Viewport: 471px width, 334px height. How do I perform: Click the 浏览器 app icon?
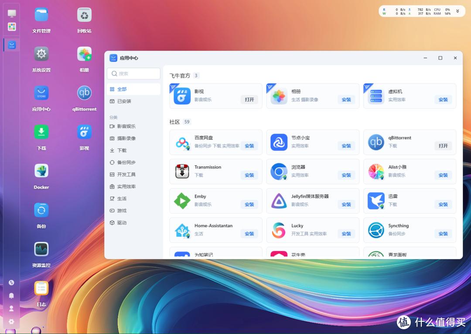click(279, 172)
